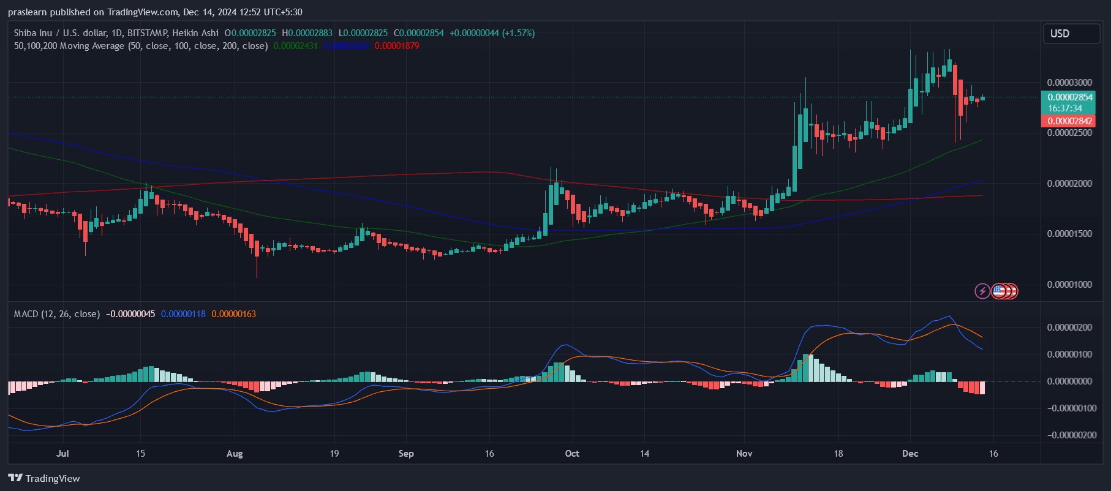This screenshot has height=491, width=1111.
Task: Click the high value H0.00002883
Action: (307, 33)
